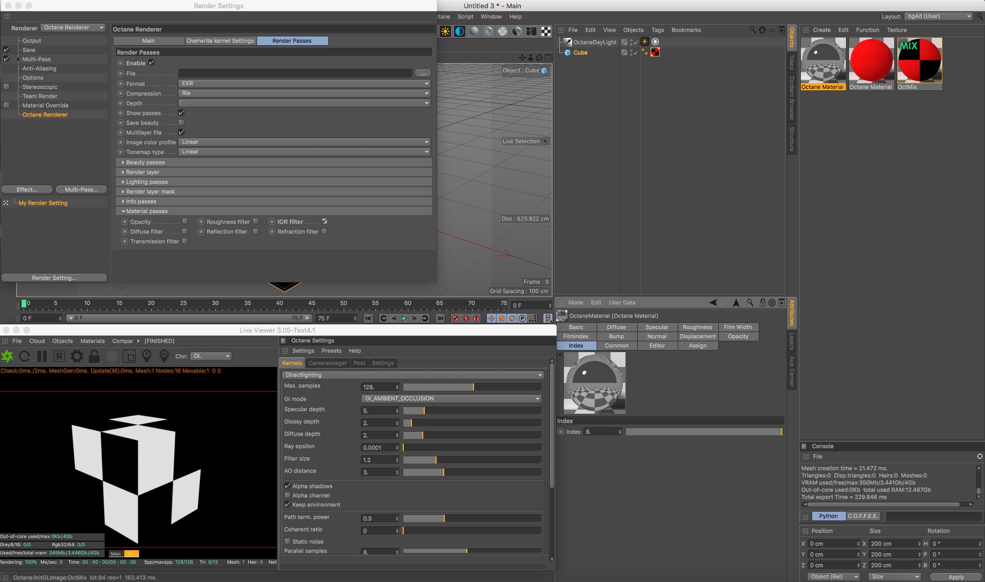
Task: Pause rendering in Live Viewer
Action: pyautogui.click(x=42, y=356)
